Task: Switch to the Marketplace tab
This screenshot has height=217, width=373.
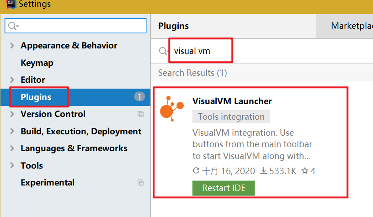Action: [x=345, y=26]
